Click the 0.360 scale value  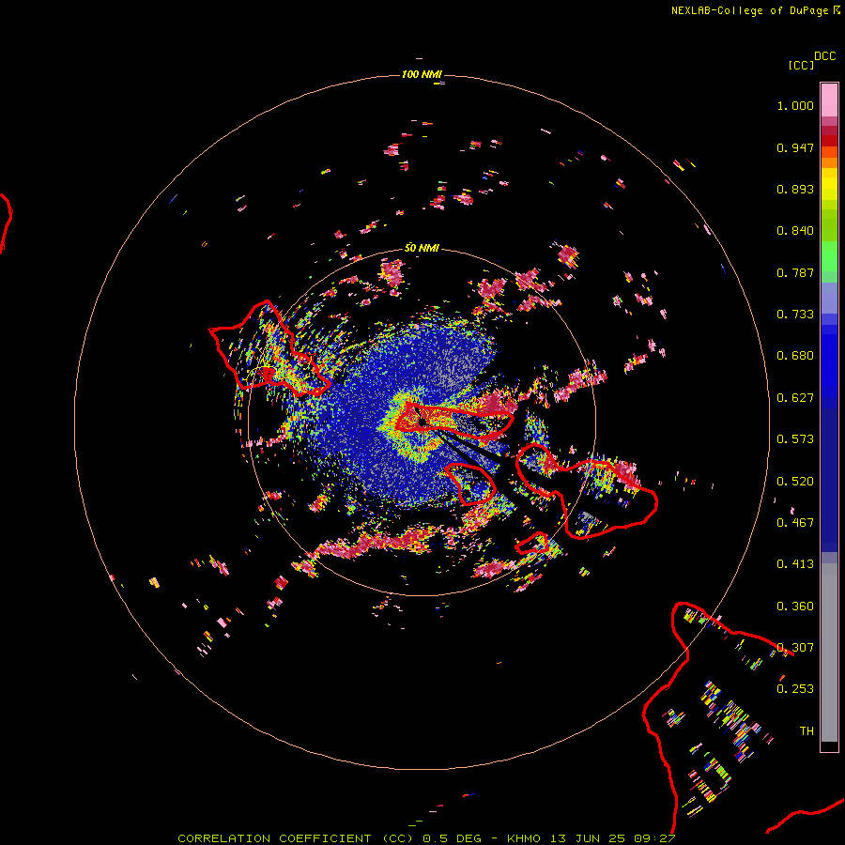[x=795, y=607]
